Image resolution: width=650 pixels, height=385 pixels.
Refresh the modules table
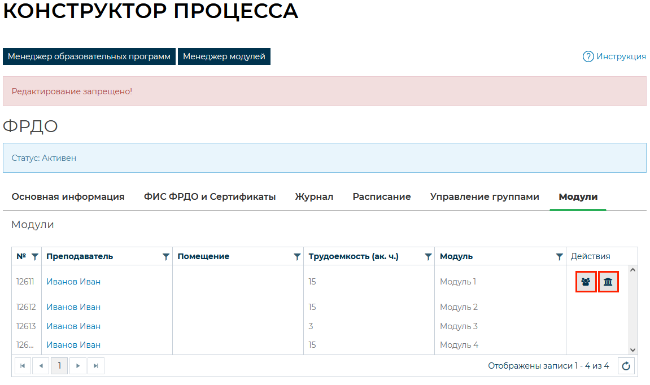[x=626, y=366]
